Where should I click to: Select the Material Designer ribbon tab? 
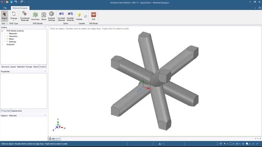pos(20,8)
